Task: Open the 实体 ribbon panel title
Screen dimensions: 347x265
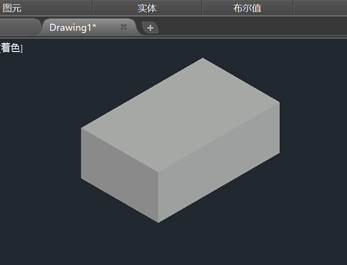Action: [147, 9]
